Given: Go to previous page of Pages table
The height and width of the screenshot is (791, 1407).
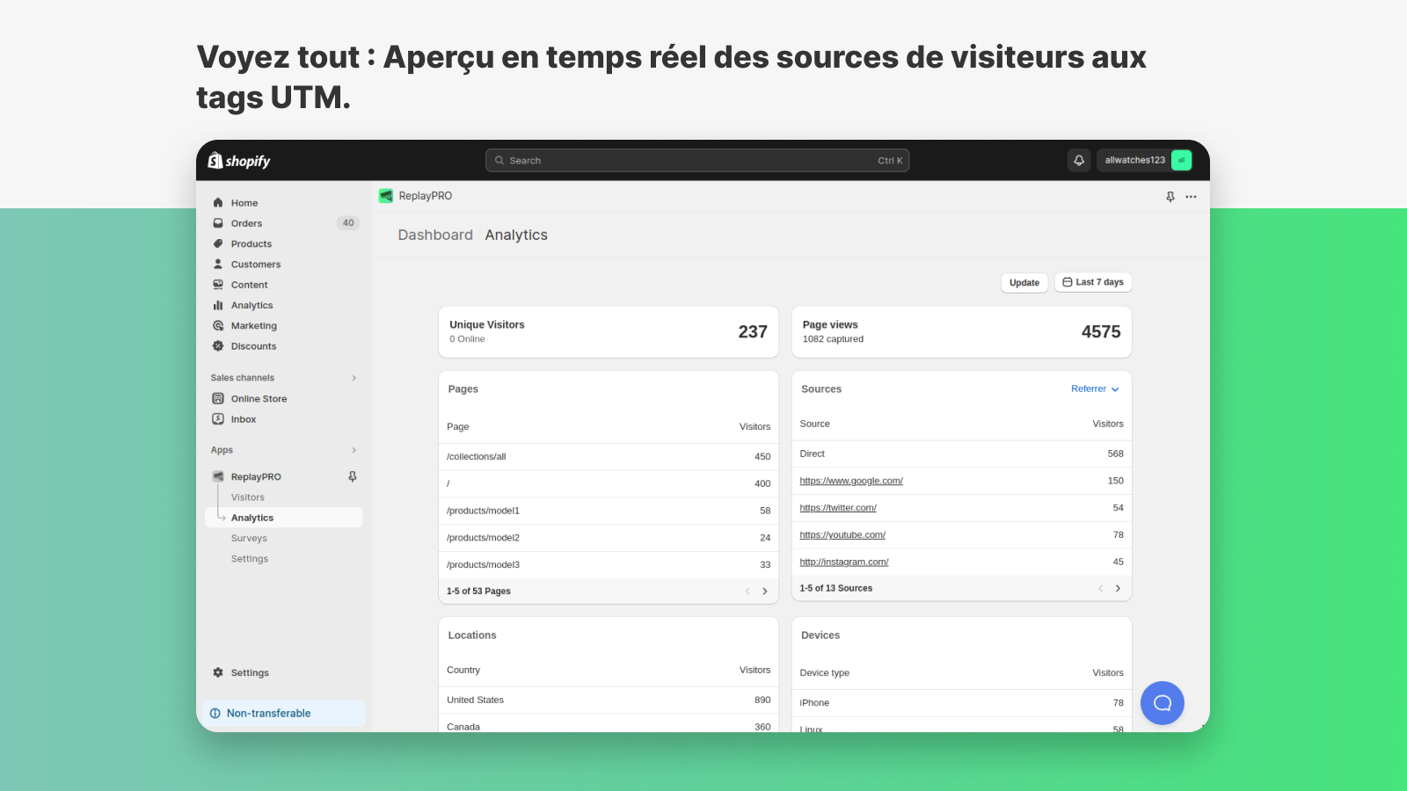Looking at the screenshot, I should tap(747, 591).
